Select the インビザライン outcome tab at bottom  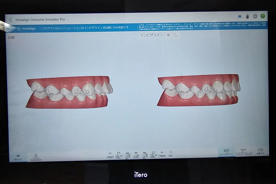(226, 152)
